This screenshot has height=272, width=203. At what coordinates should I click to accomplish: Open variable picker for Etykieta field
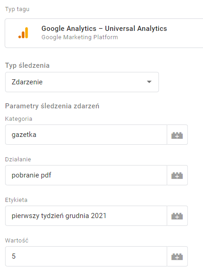coord(177,216)
